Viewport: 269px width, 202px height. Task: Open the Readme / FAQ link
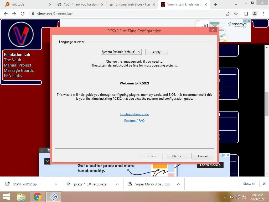pyautogui.click(x=134, y=120)
